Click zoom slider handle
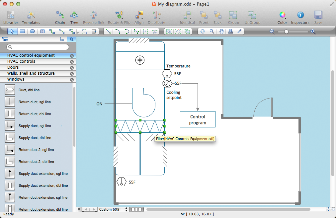Viewport: 336px width, 218px height. tap(286, 32)
